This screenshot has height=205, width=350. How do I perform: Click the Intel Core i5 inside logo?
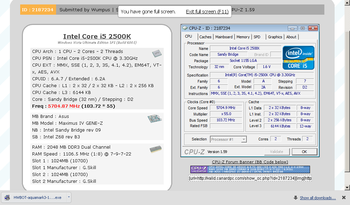(298, 58)
